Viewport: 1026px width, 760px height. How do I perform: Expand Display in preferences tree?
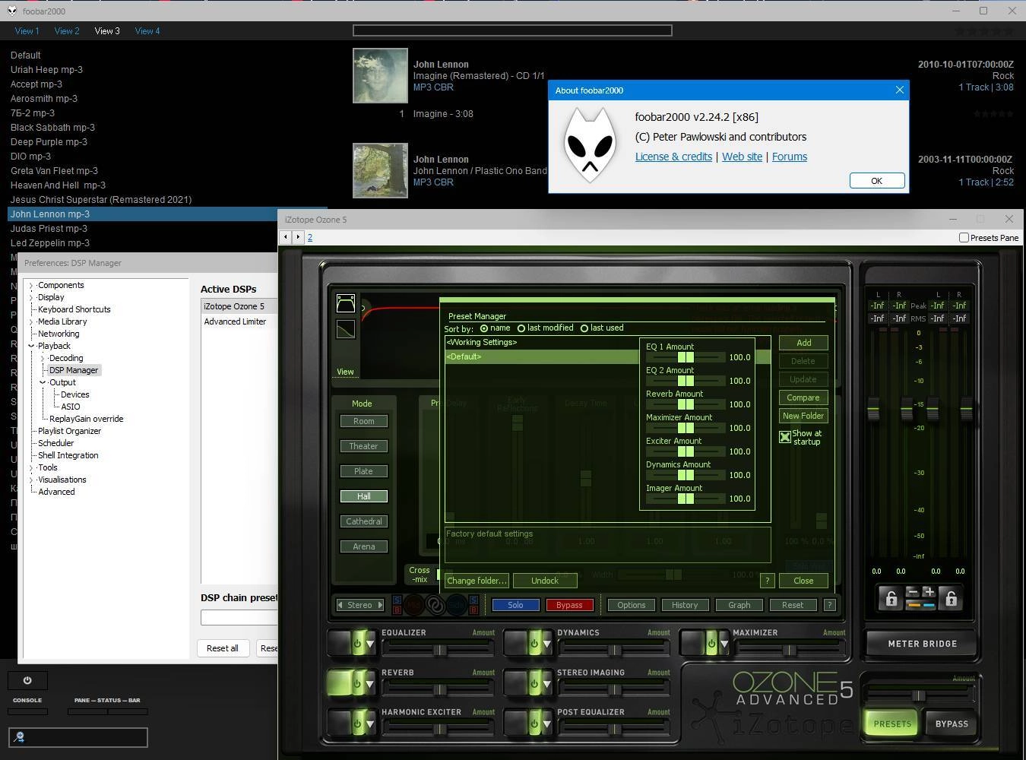click(x=31, y=298)
